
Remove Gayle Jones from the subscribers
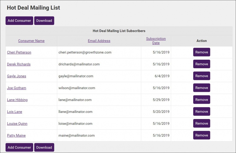[x=201, y=76]
